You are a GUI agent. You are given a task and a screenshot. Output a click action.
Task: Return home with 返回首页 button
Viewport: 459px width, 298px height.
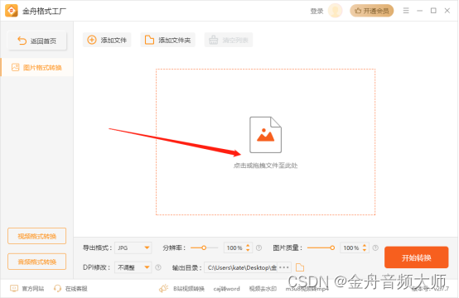point(37,41)
